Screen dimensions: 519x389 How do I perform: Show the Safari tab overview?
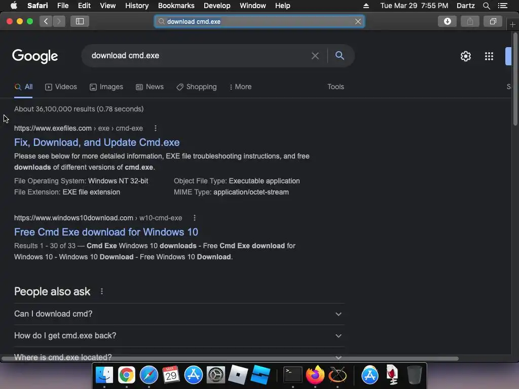[493, 21]
